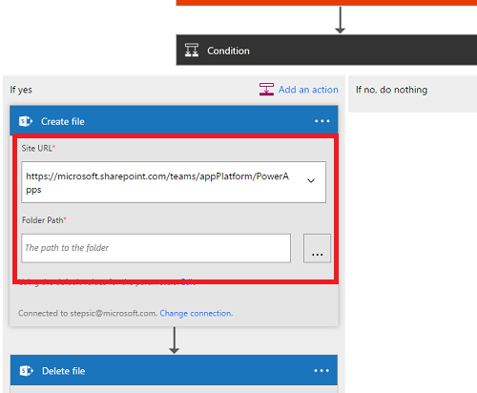Click the Add an action link
The image size is (477, 393).
point(308,90)
